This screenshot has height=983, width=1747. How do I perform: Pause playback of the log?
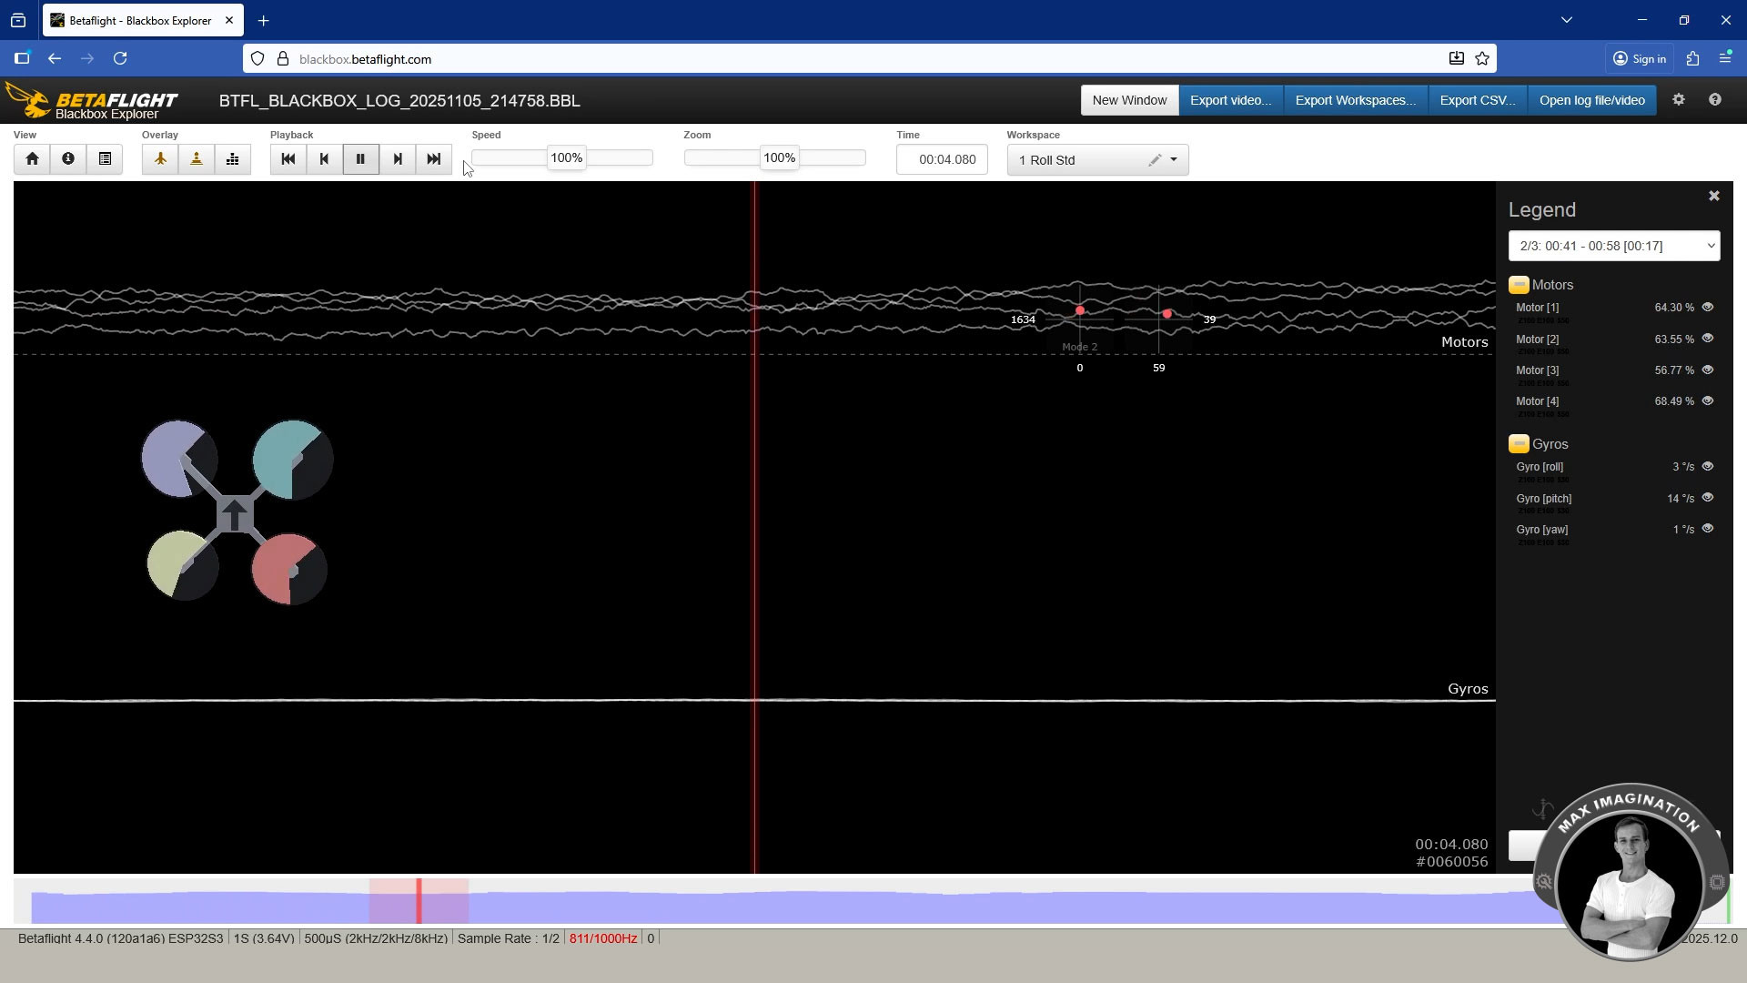[x=361, y=158]
